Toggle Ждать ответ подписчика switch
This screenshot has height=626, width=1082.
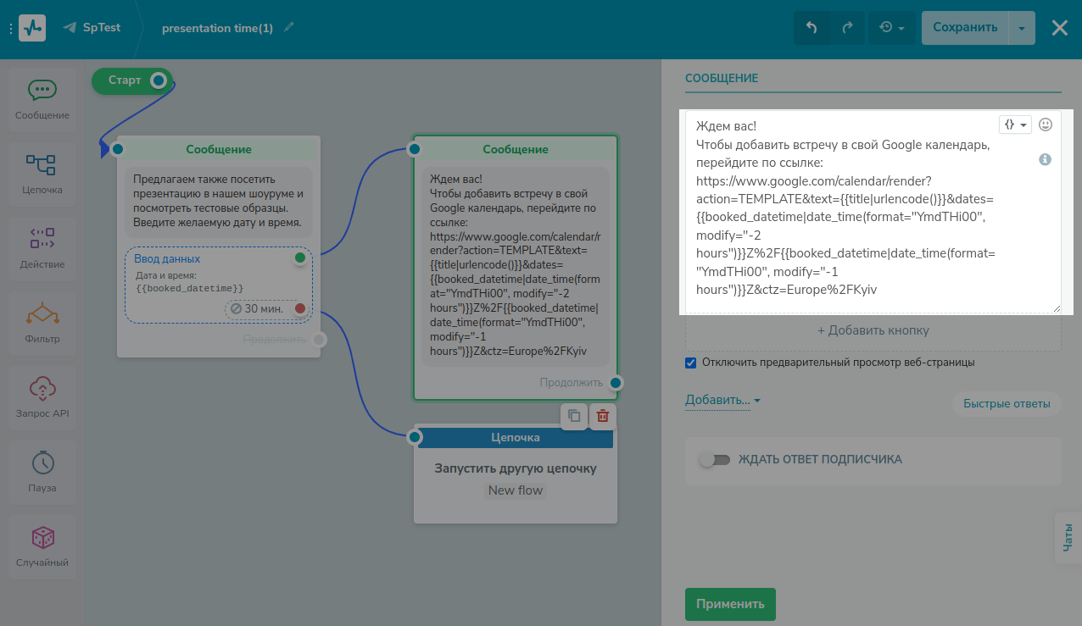tap(714, 459)
